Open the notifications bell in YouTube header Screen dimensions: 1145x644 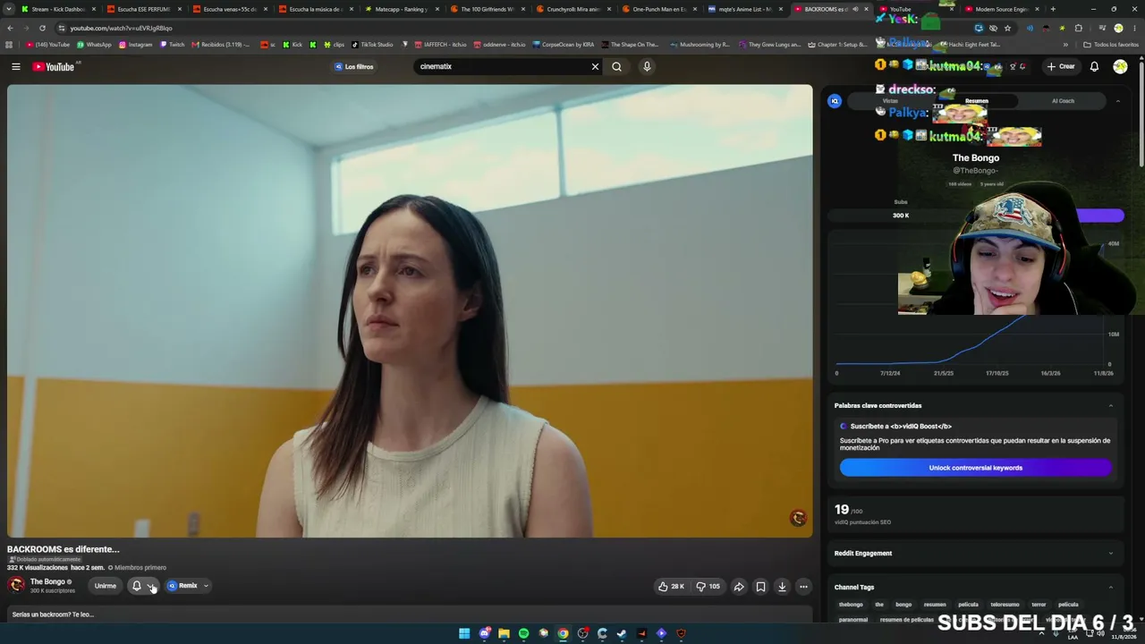click(x=1094, y=66)
